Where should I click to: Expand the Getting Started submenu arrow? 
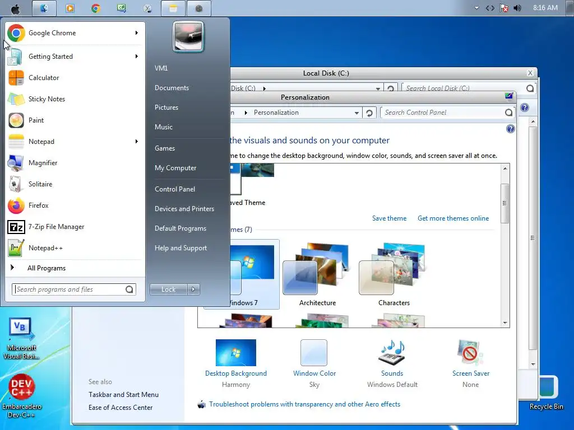[137, 57]
